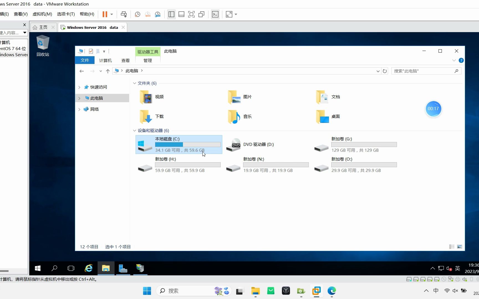Toggle the thumbnail bar view icon
This screenshot has height=299, width=479.
pos(182,14)
